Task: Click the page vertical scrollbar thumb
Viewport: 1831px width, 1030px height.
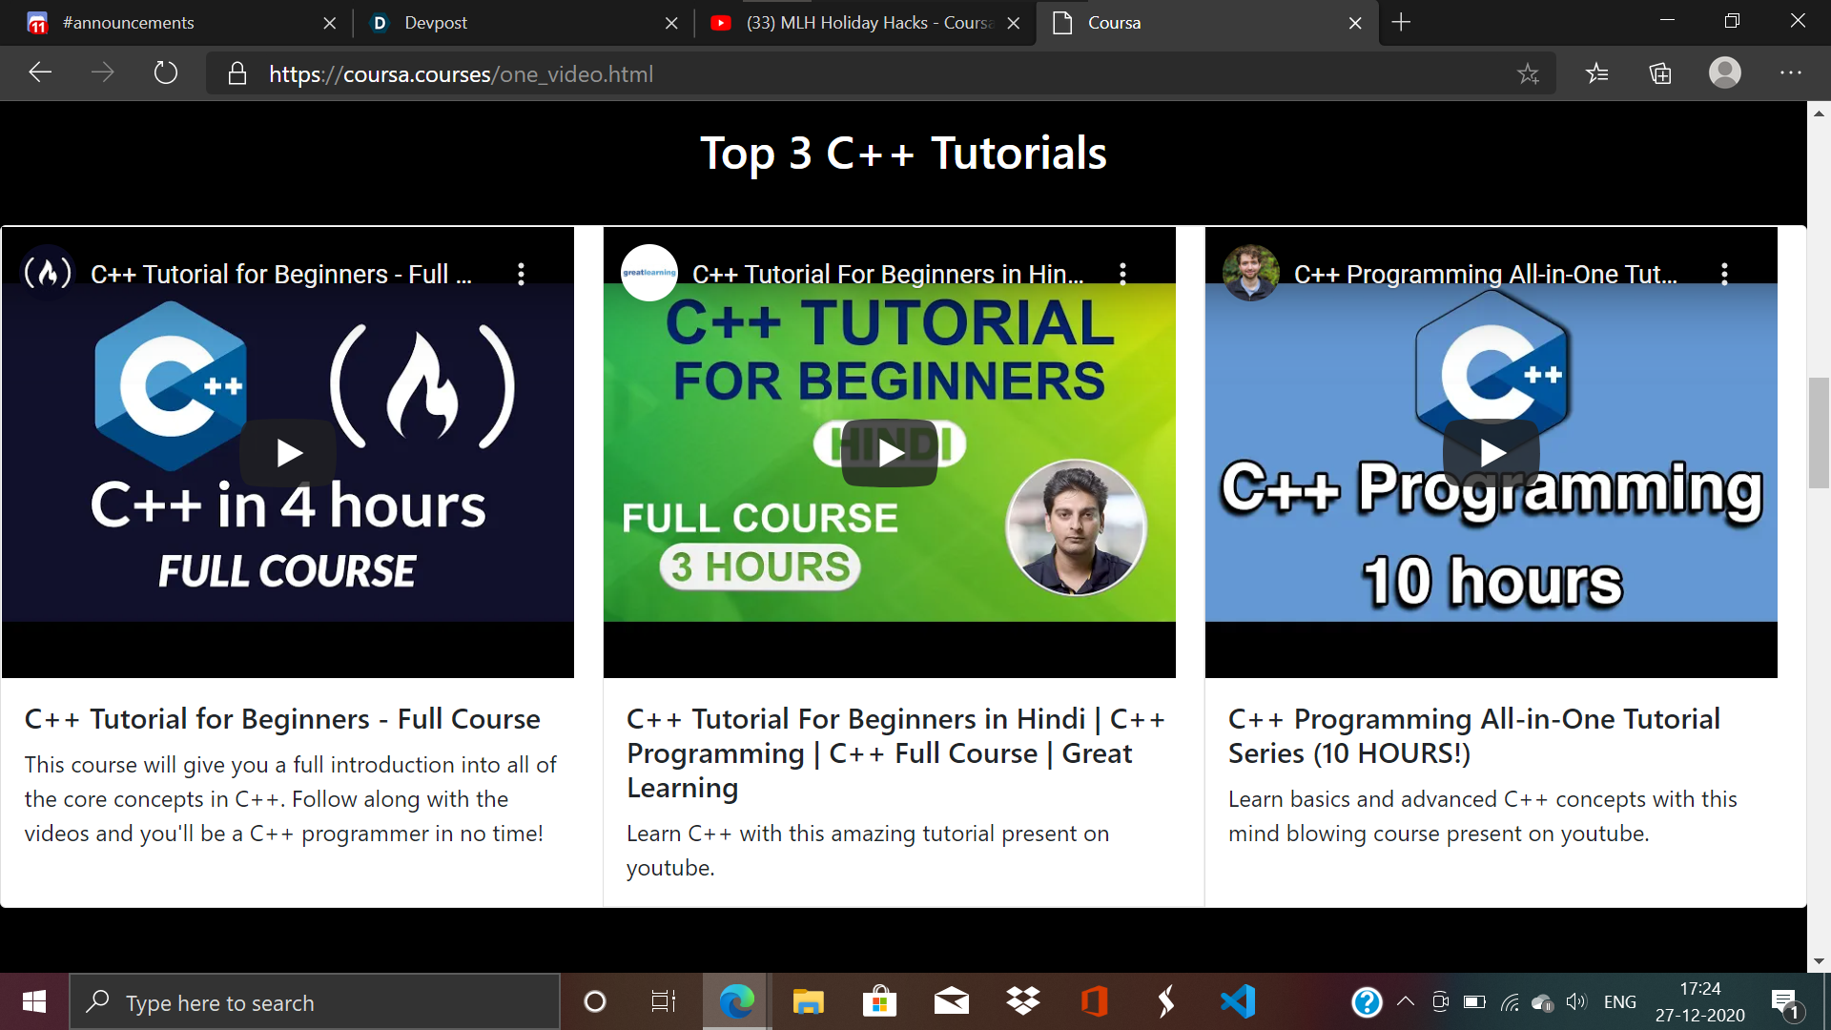Action: pos(1819,434)
